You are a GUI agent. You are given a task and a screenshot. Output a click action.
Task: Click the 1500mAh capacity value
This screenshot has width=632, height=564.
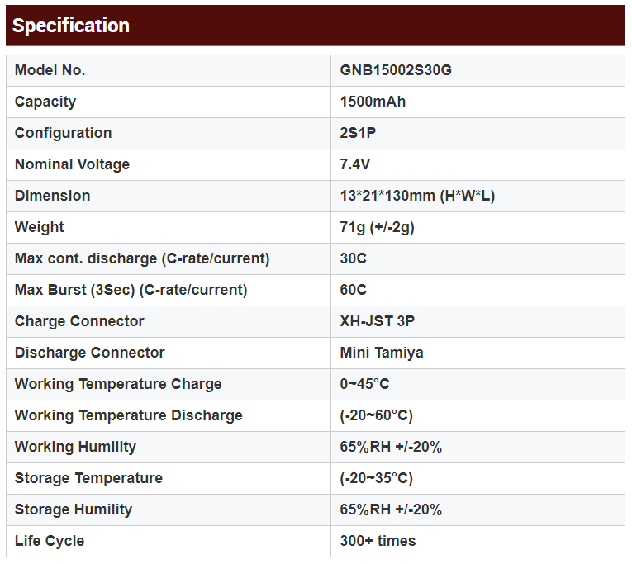pyautogui.click(x=373, y=102)
